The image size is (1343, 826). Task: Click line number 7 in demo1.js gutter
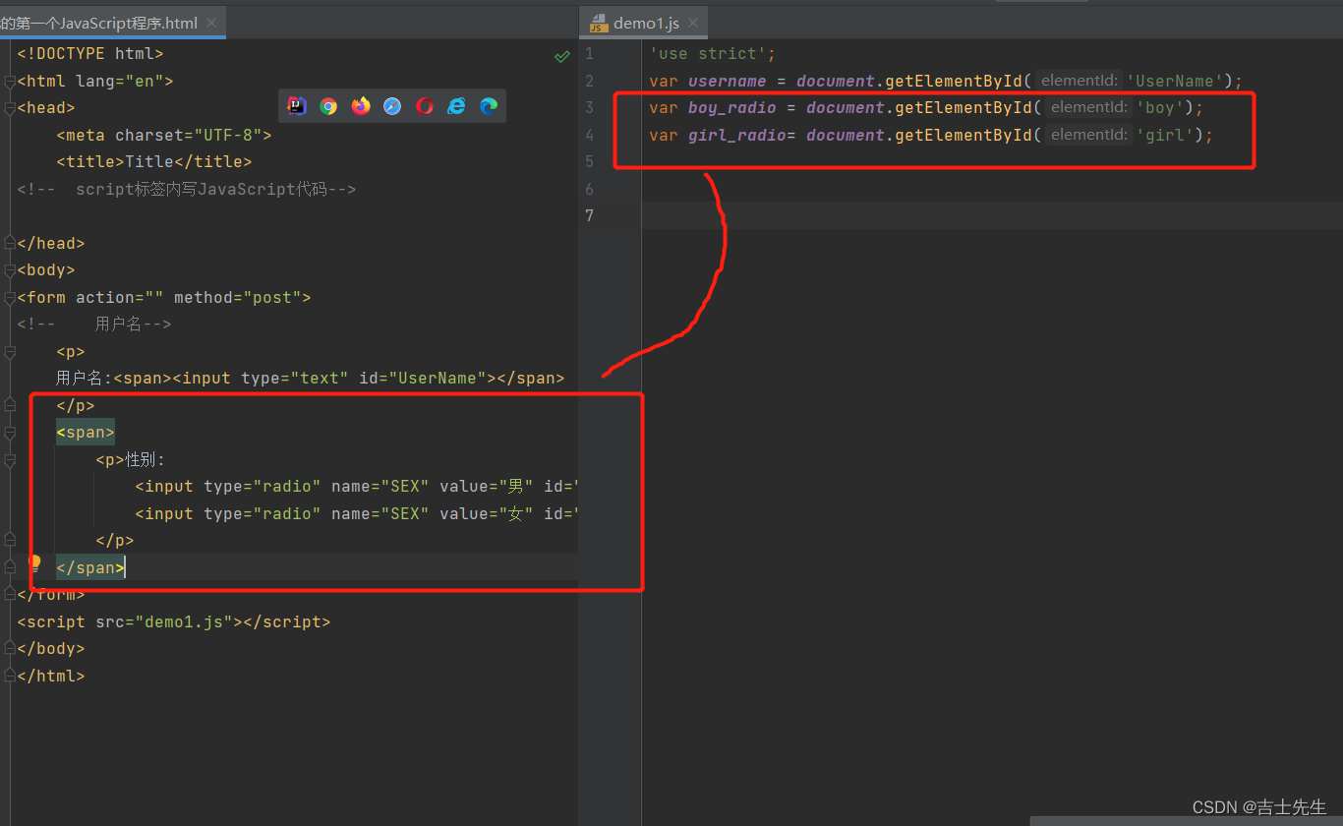[x=589, y=216]
